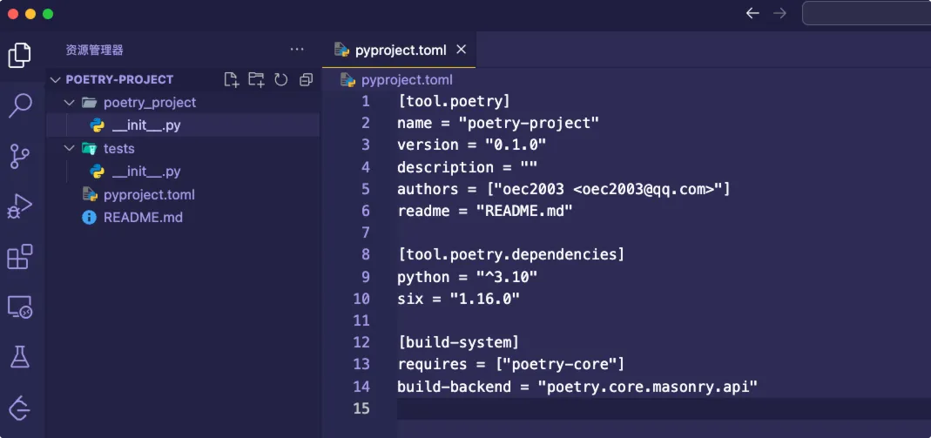Open the Explorer view in activity bar
931x438 pixels.
tap(20, 56)
